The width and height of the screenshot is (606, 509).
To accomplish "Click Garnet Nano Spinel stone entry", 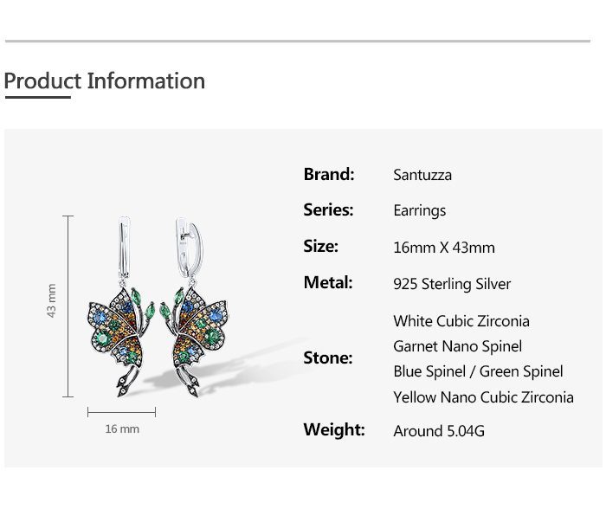I will click(x=457, y=346).
